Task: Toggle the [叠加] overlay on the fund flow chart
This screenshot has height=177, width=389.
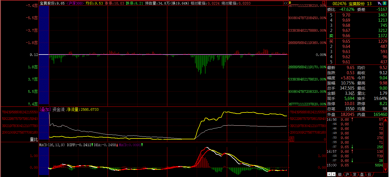Action: [45, 109]
